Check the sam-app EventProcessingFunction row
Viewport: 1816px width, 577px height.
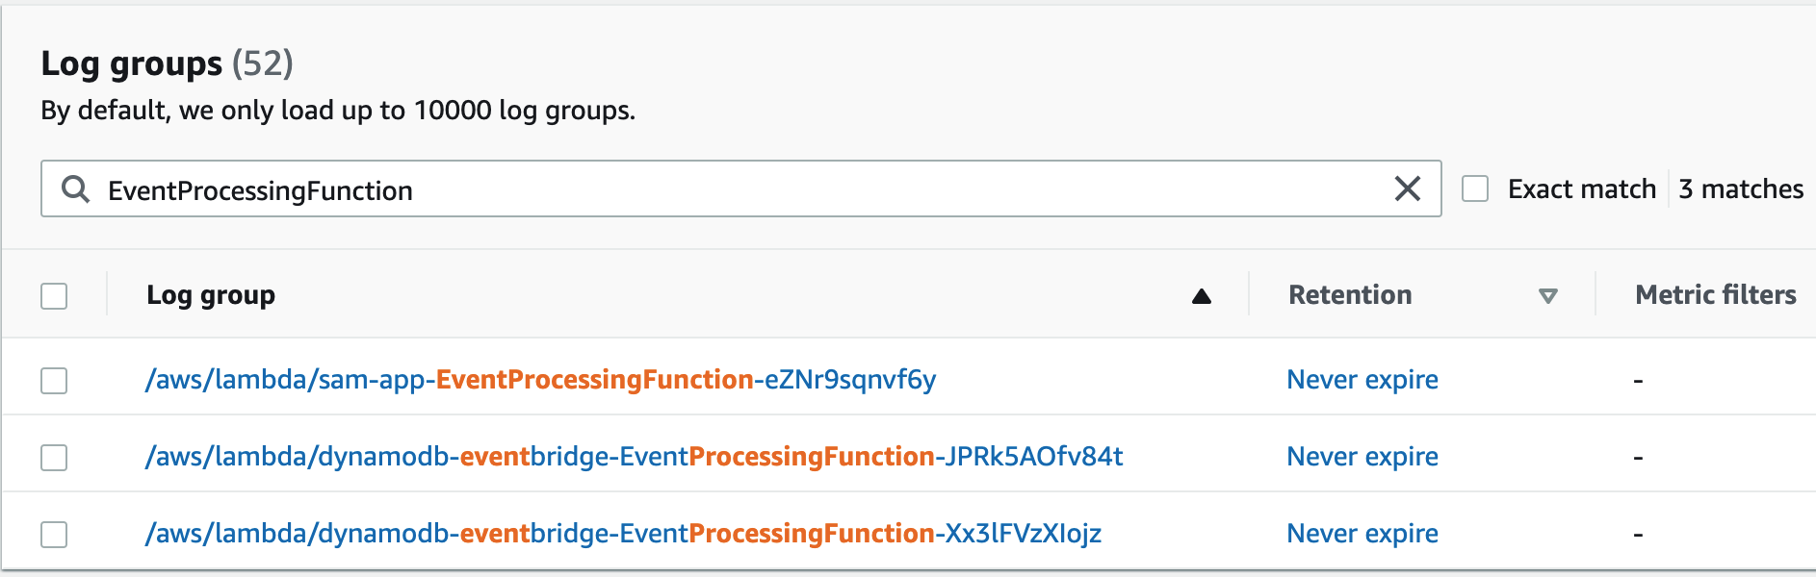[54, 381]
